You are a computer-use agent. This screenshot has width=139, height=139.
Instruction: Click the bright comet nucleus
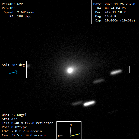70,71
